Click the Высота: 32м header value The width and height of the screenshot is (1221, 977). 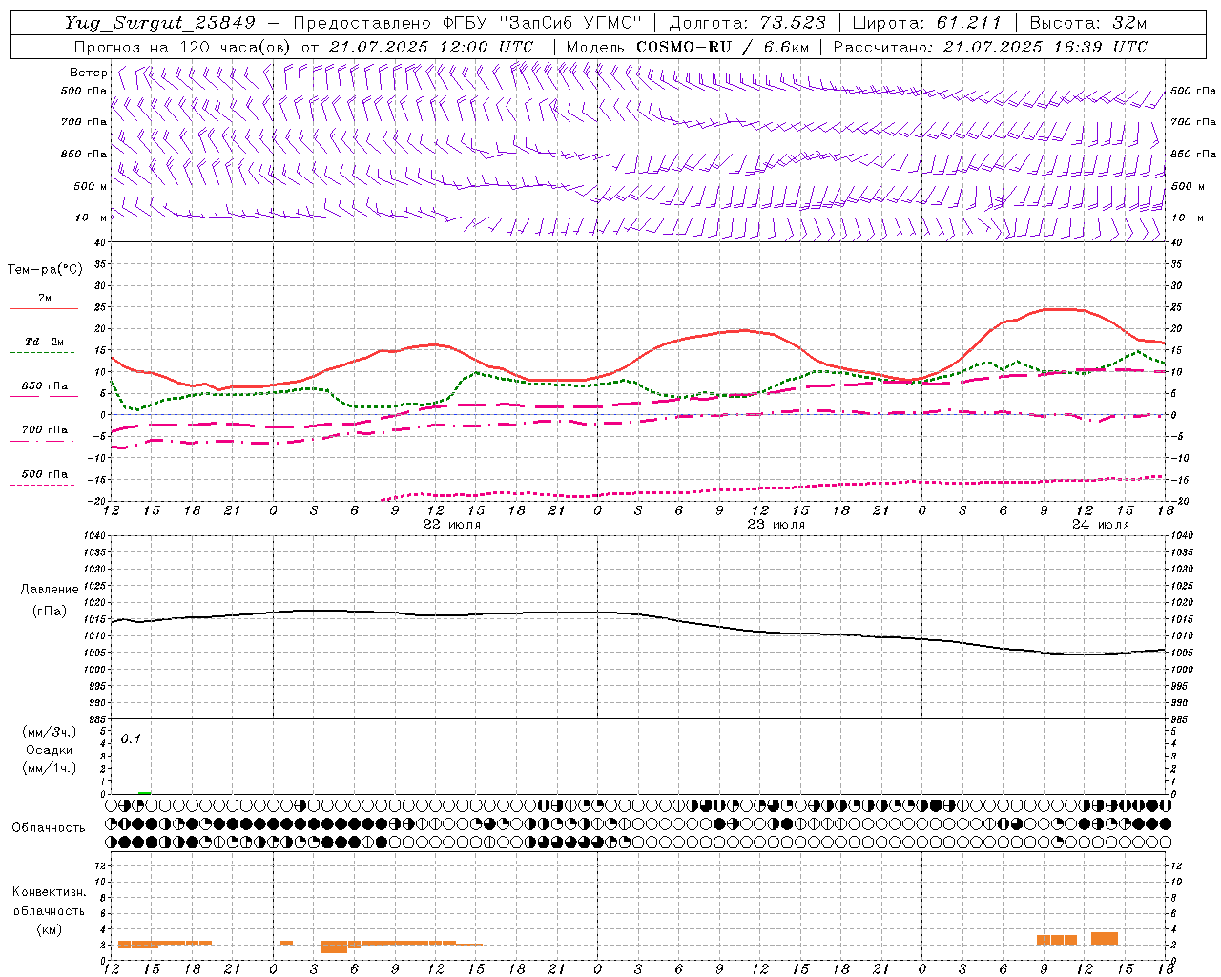tap(1087, 23)
